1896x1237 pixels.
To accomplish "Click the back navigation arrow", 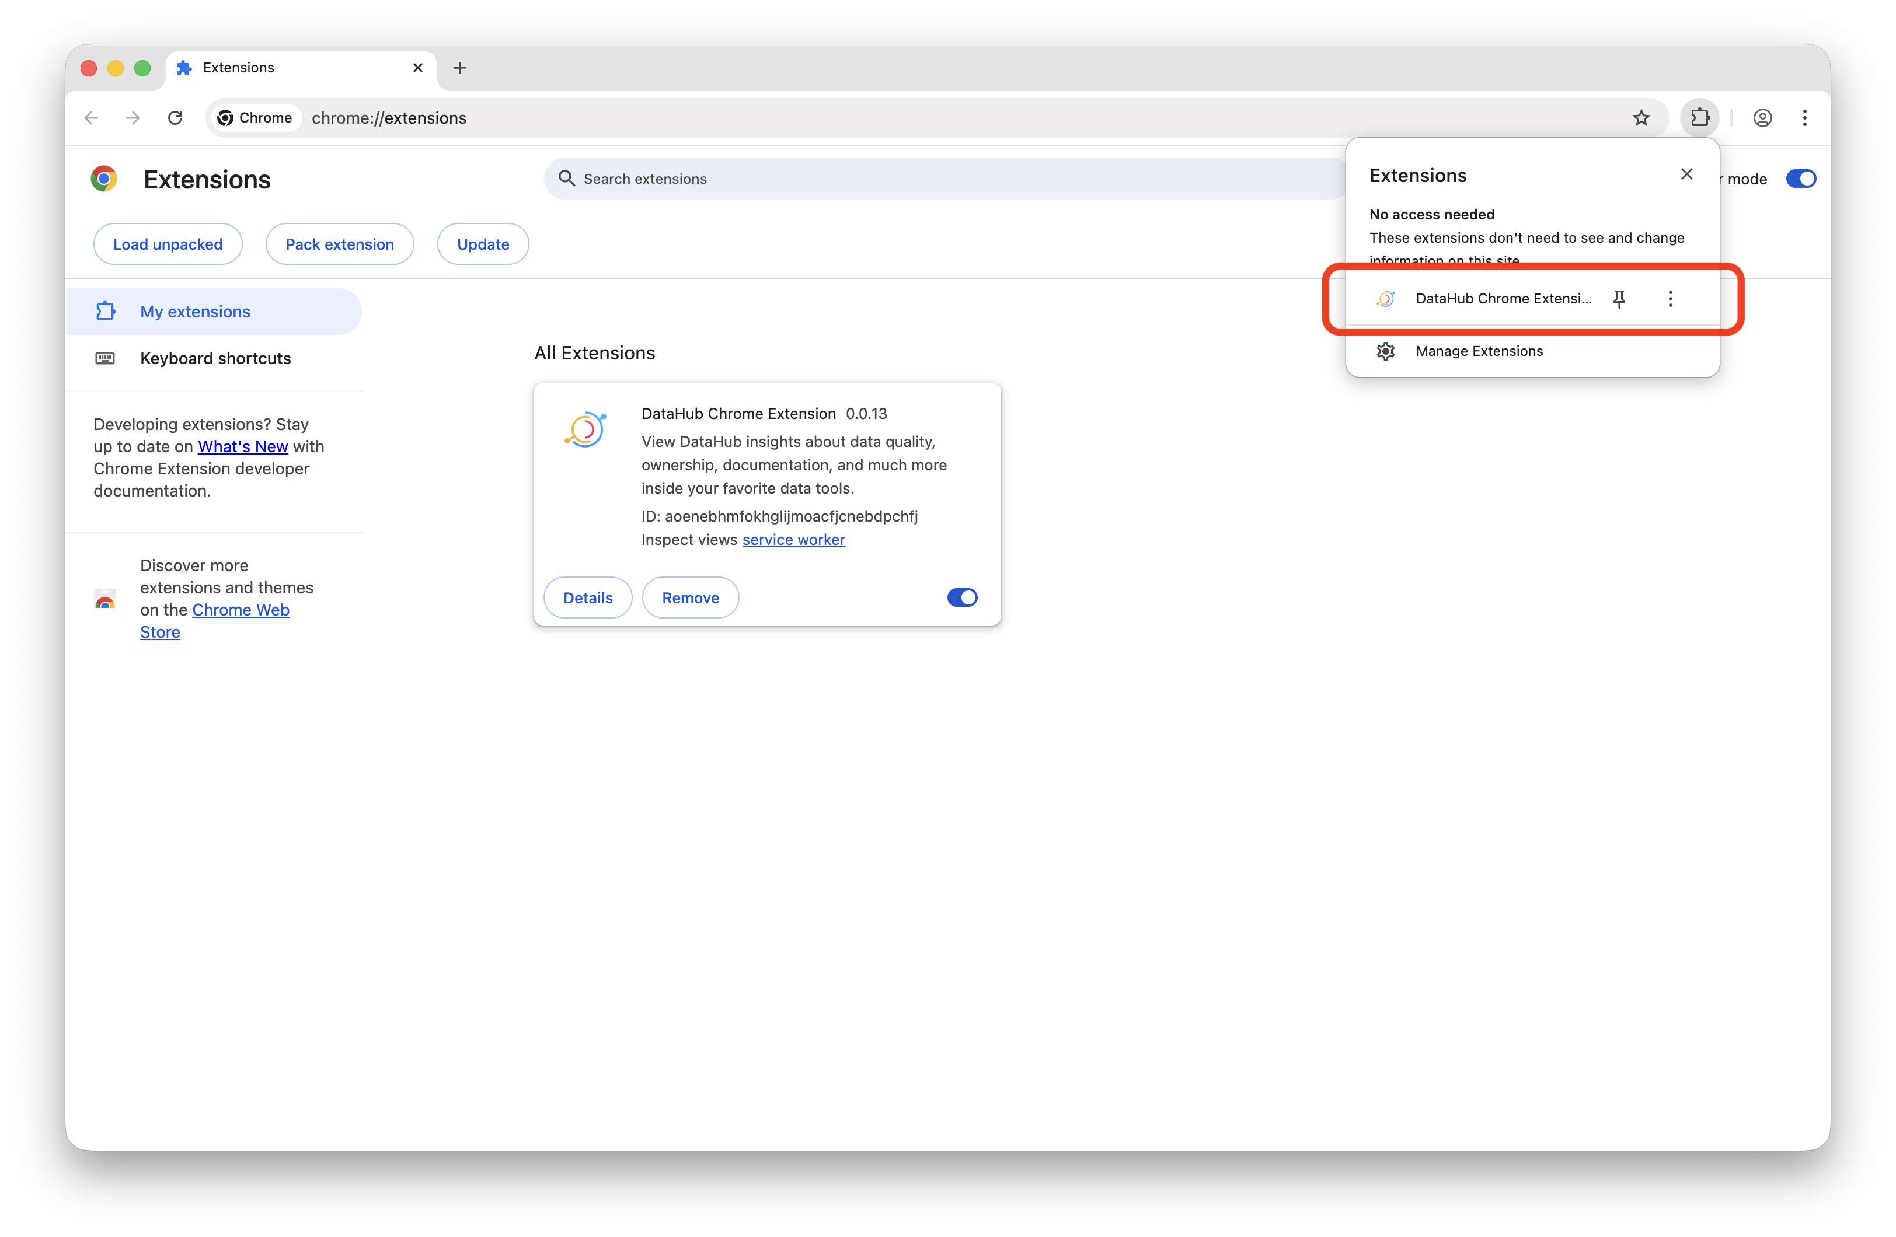I will [92, 118].
